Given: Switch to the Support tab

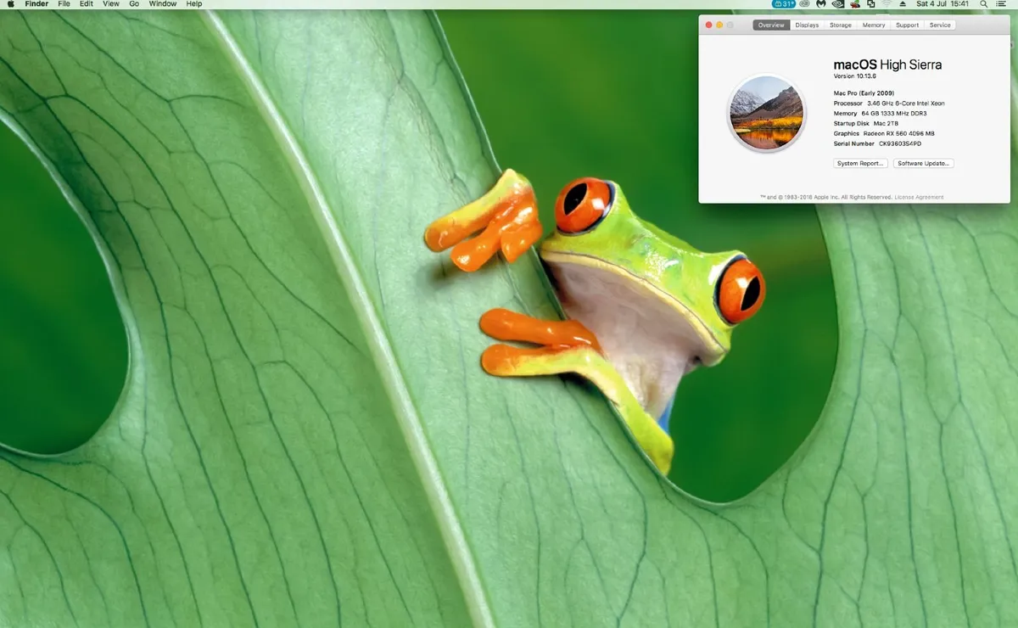Looking at the screenshot, I should point(907,25).
